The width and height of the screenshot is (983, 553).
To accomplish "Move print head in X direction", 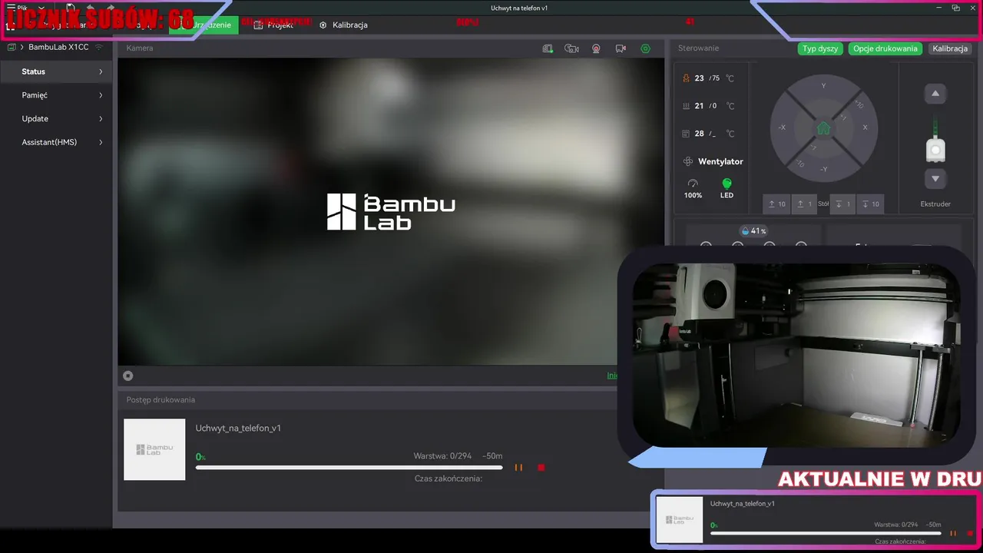I will 865,127.
